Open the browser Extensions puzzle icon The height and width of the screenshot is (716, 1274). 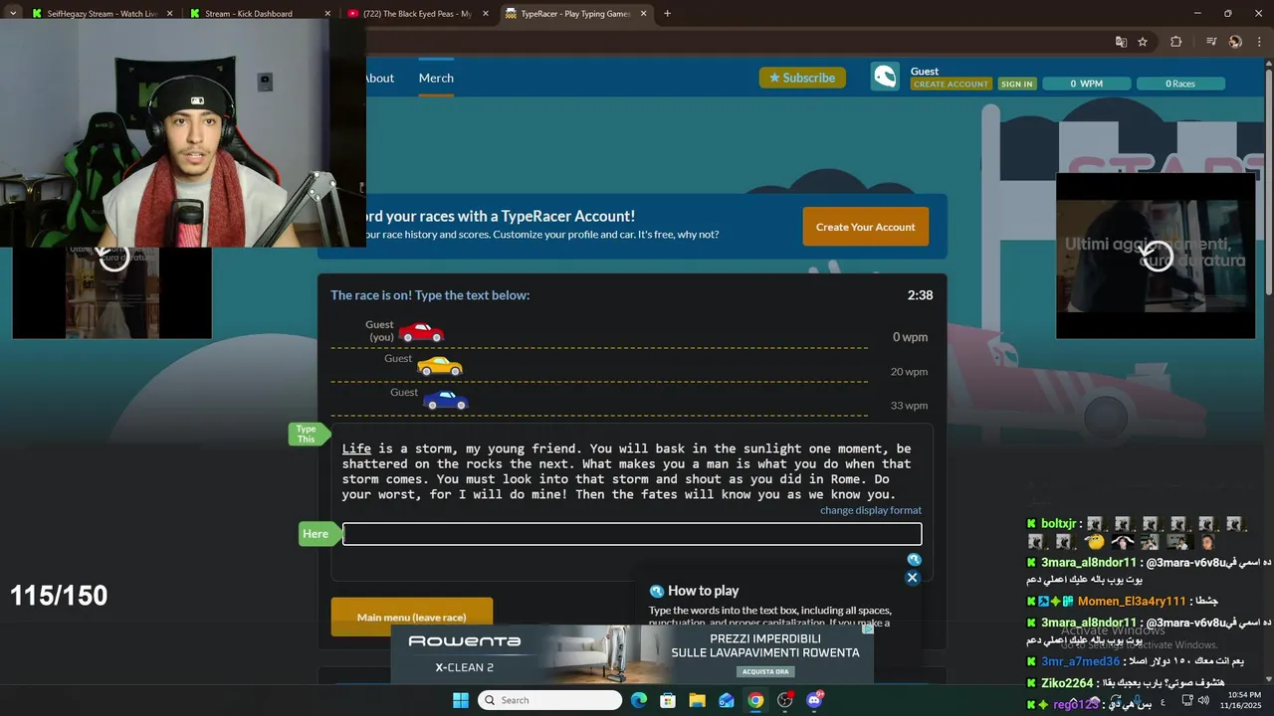(1175, 42)
